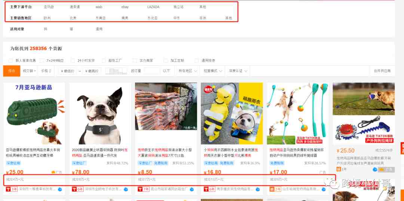Filter by the ebay platform
The image size is (404, 201).
pos(125,7)
